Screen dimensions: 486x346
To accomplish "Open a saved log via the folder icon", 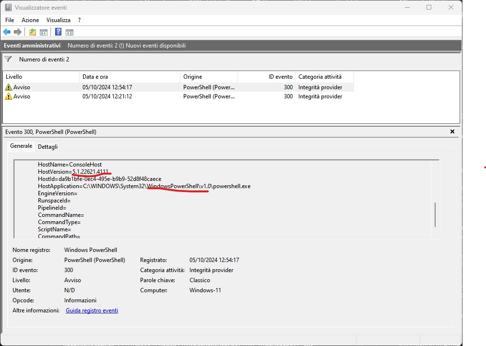I will (x=32, y=32).
